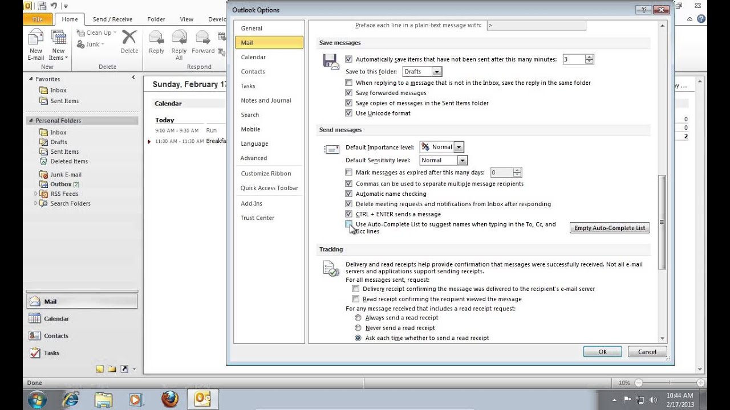Screen dimensions: 730x410
Task: Open Default Importance level dropdown
Action: (459, 147)
